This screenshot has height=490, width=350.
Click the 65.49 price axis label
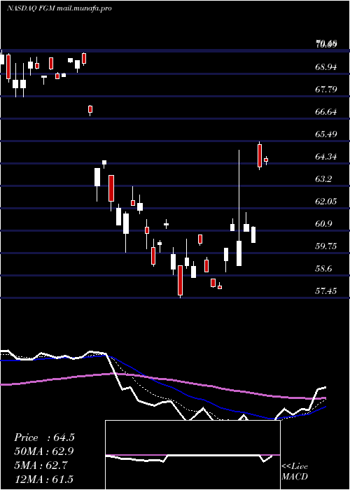326,134
